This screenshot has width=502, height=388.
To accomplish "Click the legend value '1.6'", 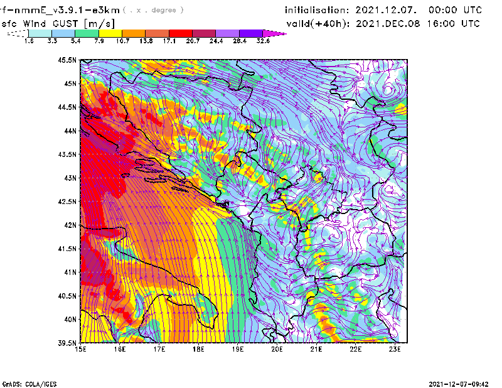I will (29, 41).
